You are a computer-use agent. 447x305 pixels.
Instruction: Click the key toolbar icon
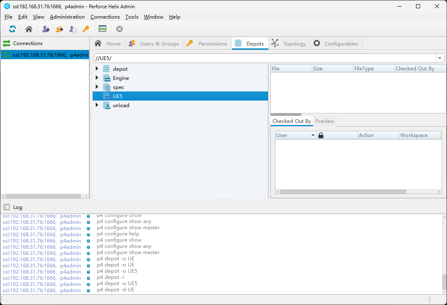coord(86,29)
